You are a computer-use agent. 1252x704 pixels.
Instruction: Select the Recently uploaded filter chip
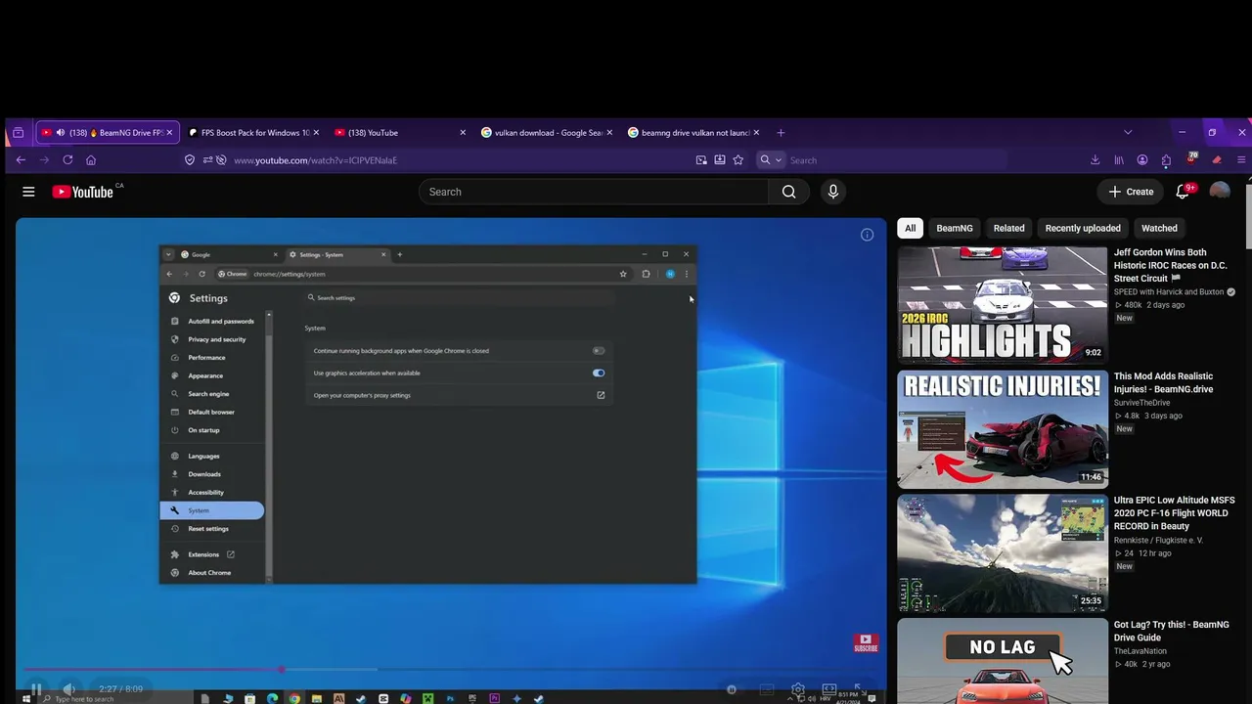1083,228
